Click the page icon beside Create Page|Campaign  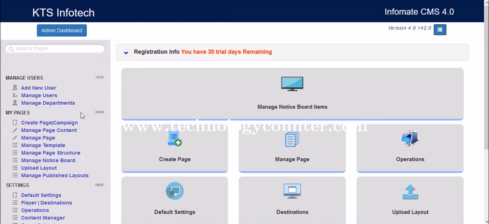coord(15,122)
